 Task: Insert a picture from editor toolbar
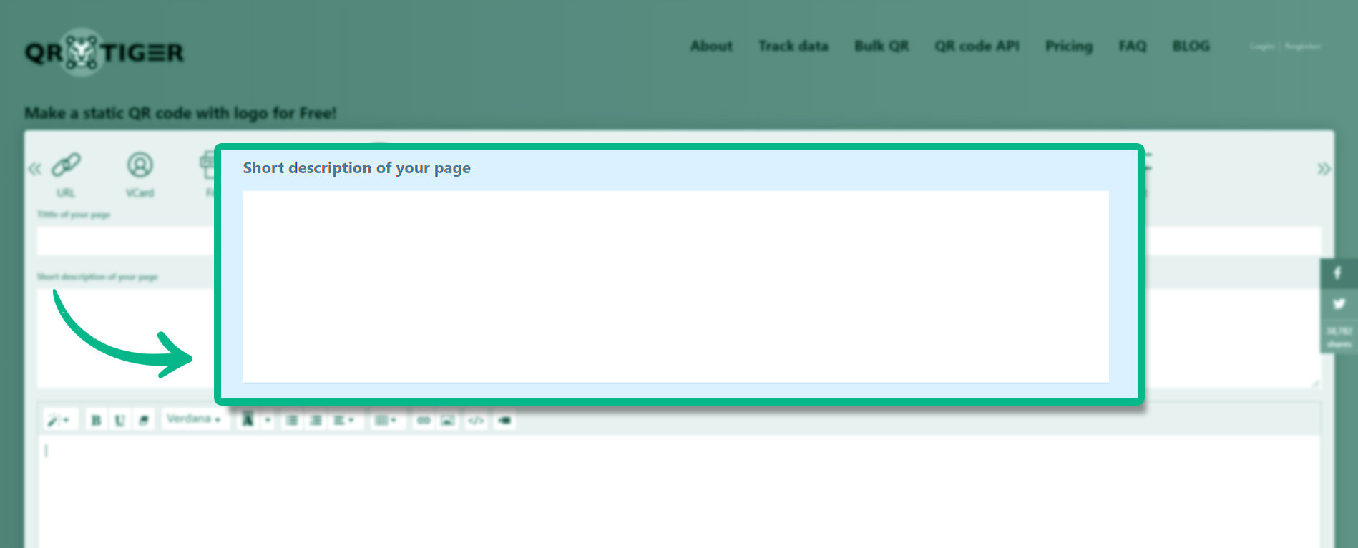pyautogui.click(x=448, y=421)
